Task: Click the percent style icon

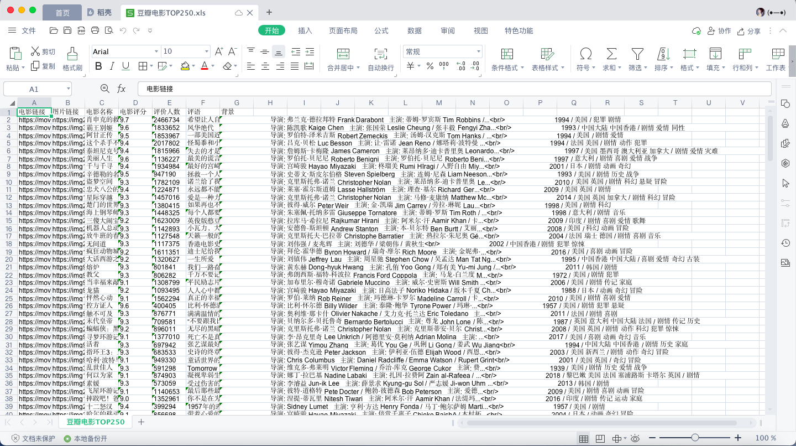Action: point(430,66)
